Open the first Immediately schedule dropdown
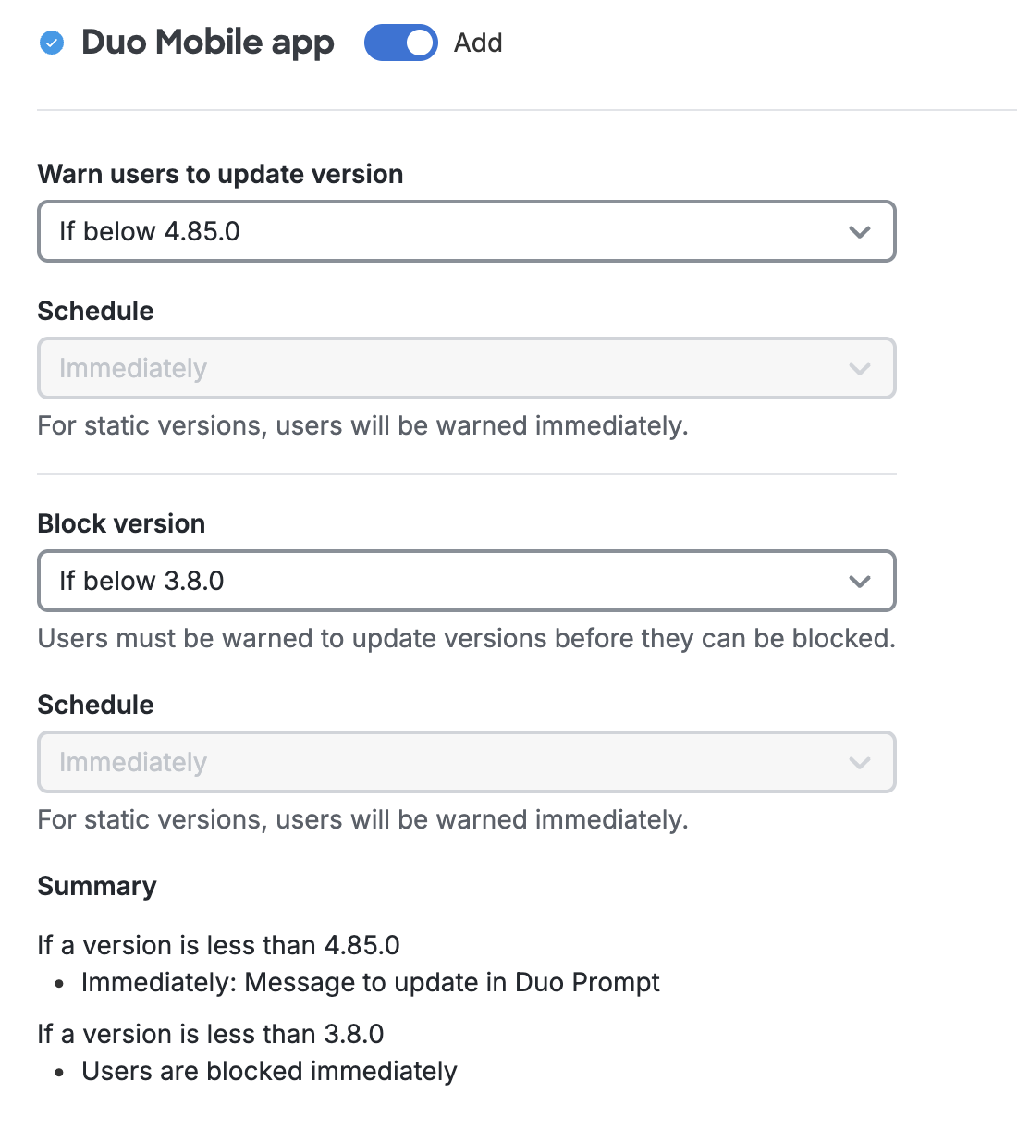The height and width of the screenshot is (1130, 1017). click(x=466, y=368)
